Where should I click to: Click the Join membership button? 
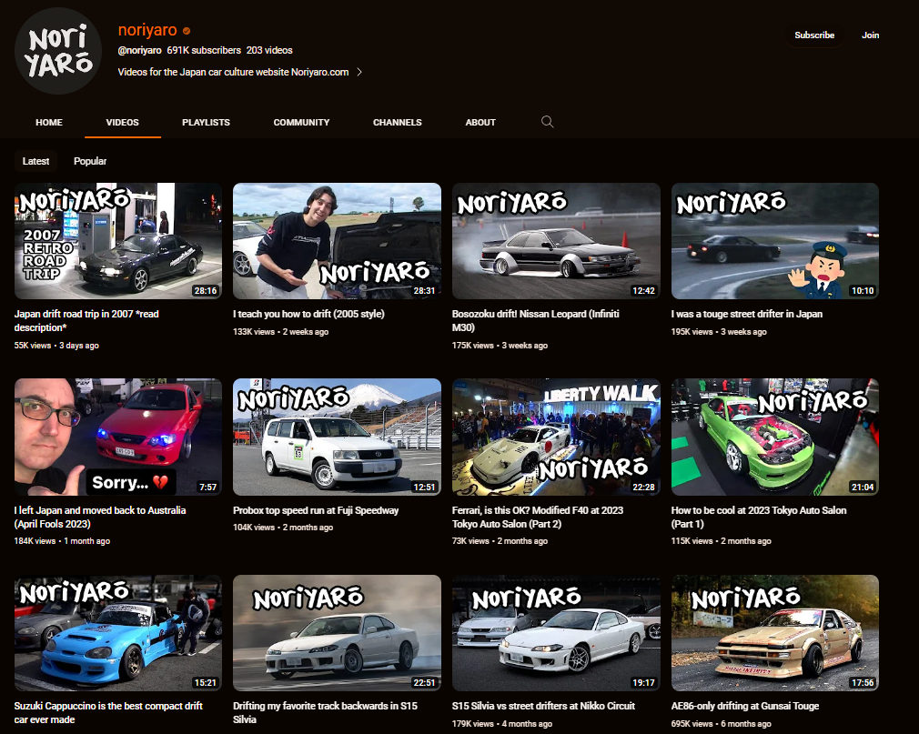coord(870,35)
